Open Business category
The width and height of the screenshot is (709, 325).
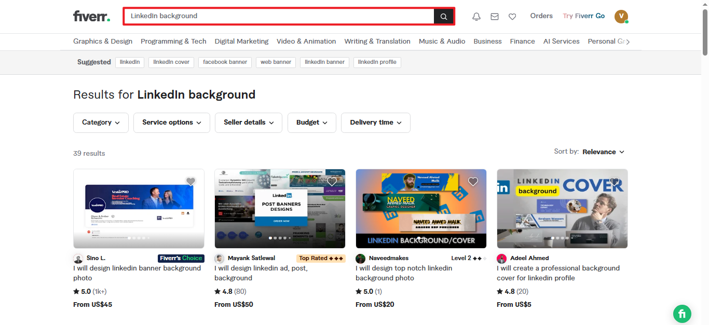click(488, 42)
